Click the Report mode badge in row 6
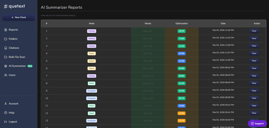The width and height of the screenshot is (269, 128). pyautogui.click(x=92, y=68)
